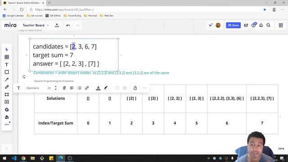288x162 pixels.
Task: Open the help and learning icon
Action: point(254,25)
